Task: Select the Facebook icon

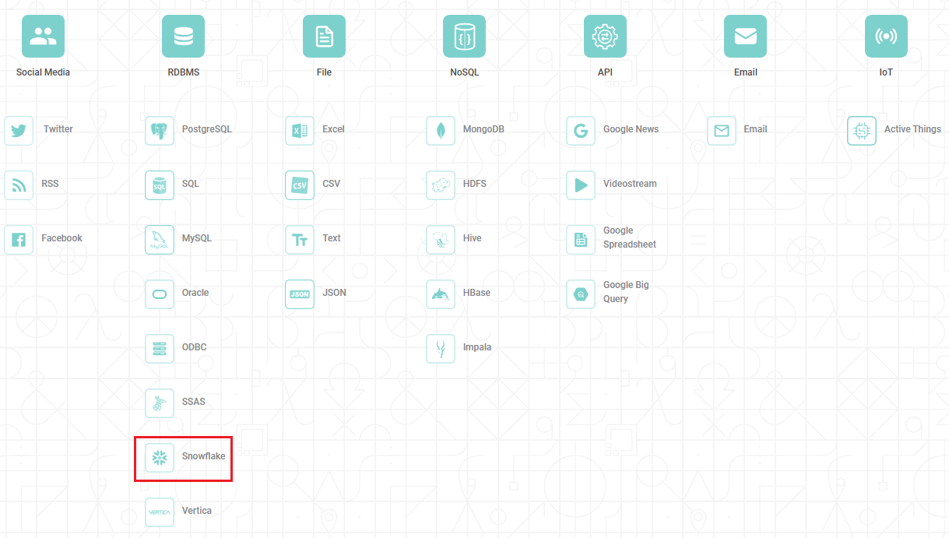Action: click(19, 239)
